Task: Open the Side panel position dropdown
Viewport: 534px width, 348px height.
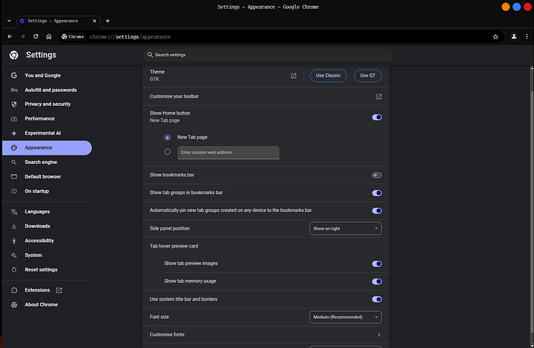Action: 345,229
